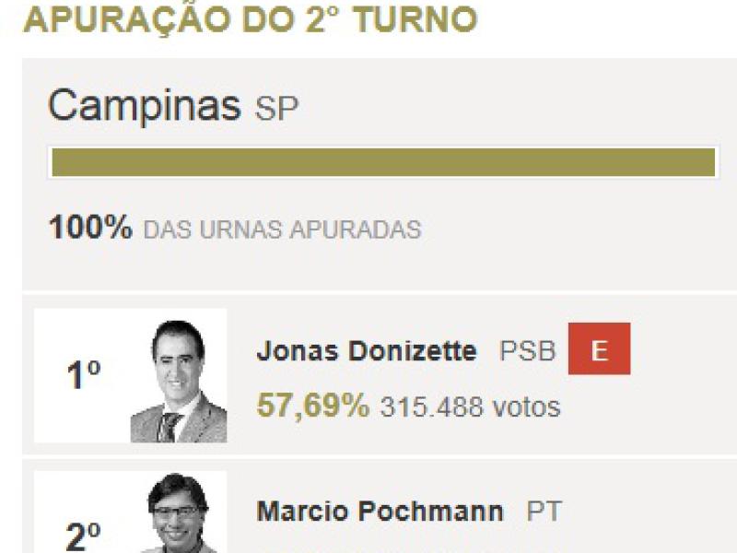Click the red E elected badge
This screenshot has height=553, width=737.
(x=599, y=350)
